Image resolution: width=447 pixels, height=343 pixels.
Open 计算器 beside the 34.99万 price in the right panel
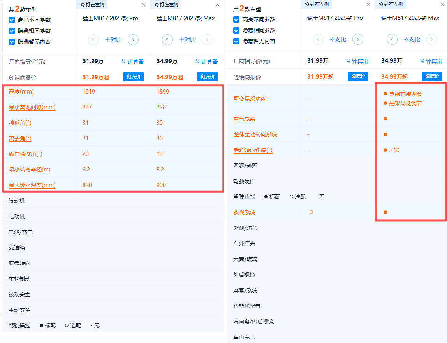pos(431,61)
